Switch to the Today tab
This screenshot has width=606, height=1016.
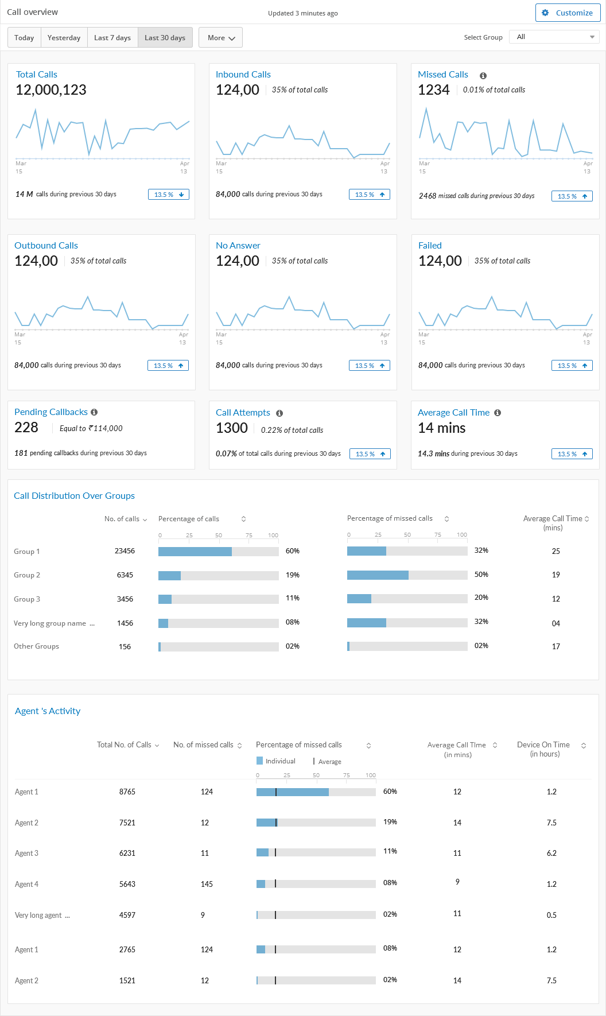pyautogui.click(x=24, y=38)
